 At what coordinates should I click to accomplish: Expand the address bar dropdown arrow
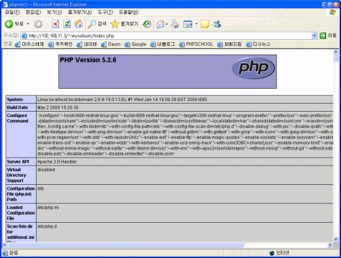pos(314,36)
